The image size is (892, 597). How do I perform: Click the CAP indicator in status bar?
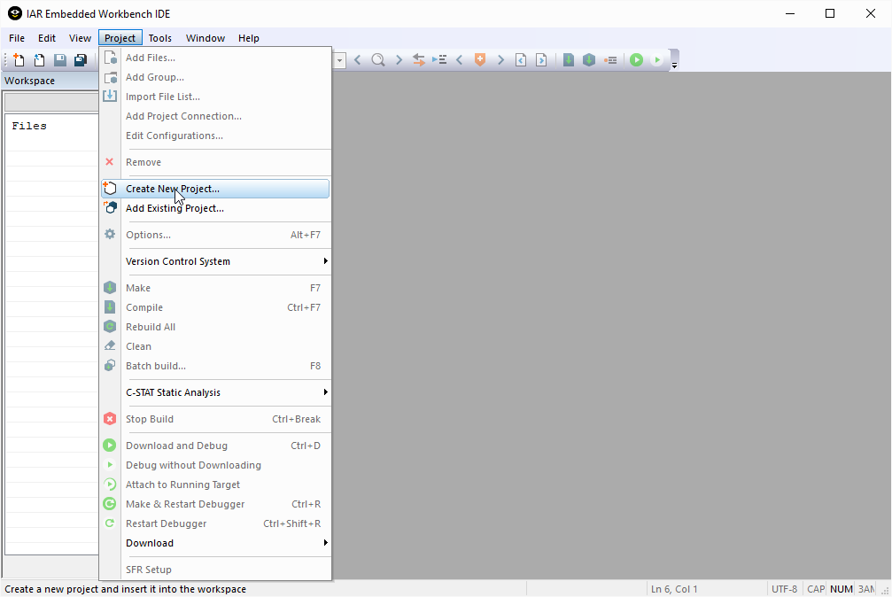pos(816,589)
